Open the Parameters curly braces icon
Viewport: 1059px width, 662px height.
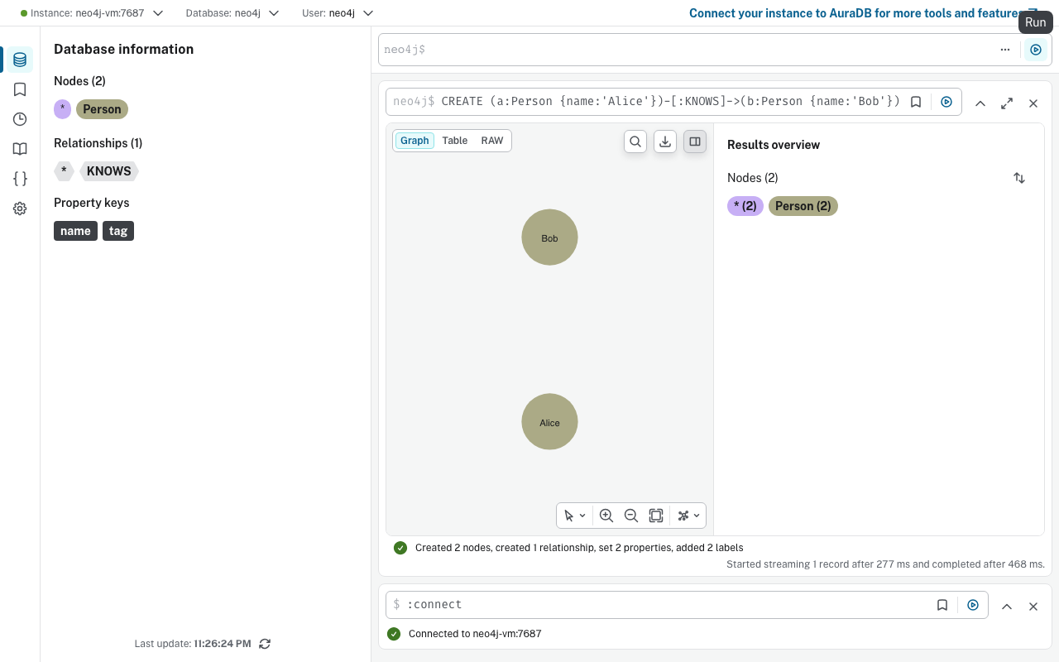(20, 179)
